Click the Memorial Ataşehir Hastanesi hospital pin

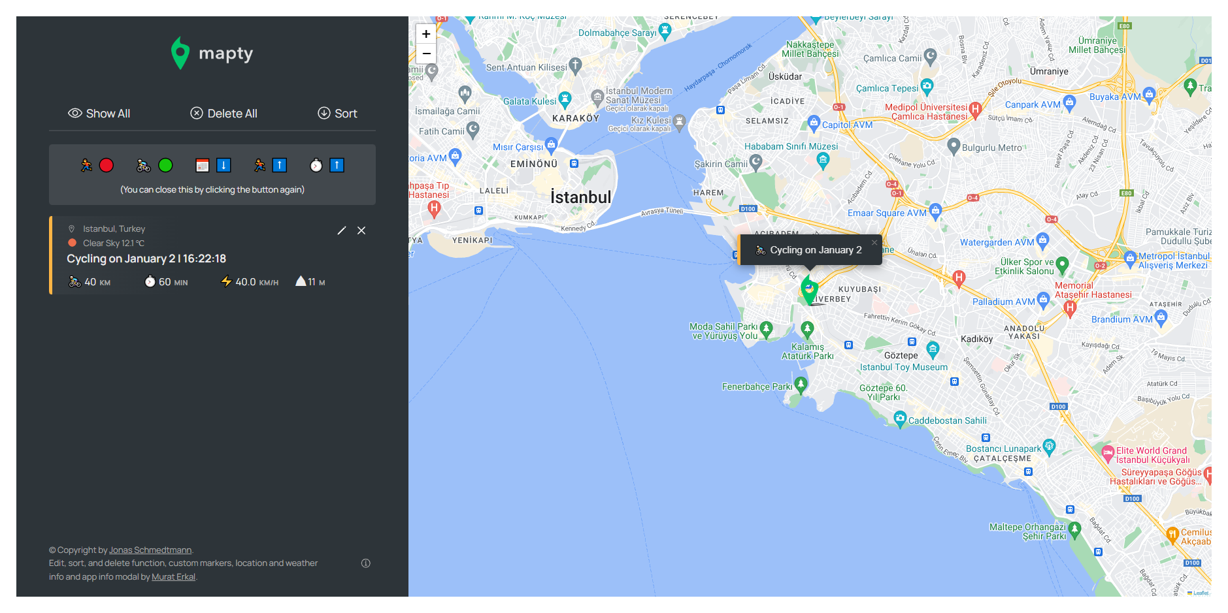1070,308
